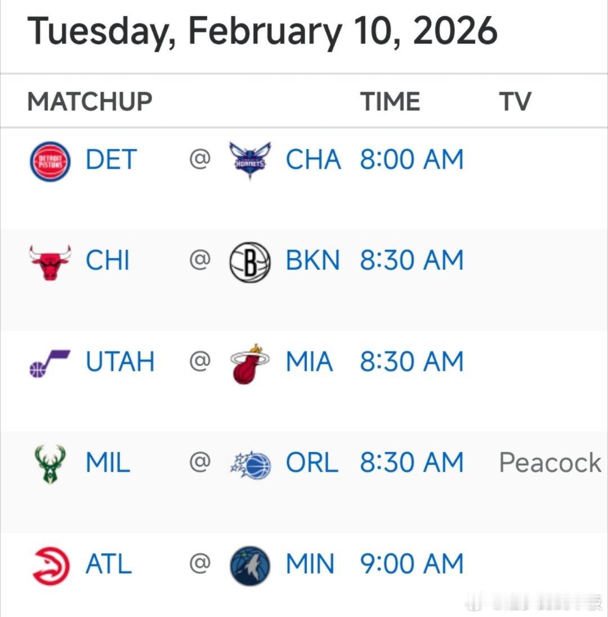608x617 pixels.
Task: Open the DET team link
Action: 111,160
